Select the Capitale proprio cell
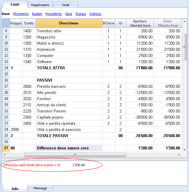The image size is (189, 192). click(x=69, y=117)
